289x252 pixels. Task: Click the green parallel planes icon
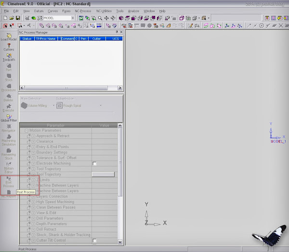[x=206, y=25]
